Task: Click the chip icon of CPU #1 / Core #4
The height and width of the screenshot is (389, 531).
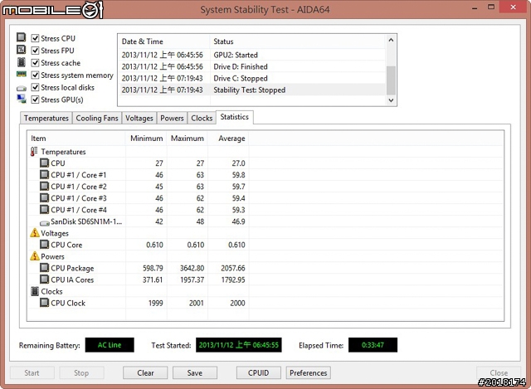Action: [x=44, y=210]
